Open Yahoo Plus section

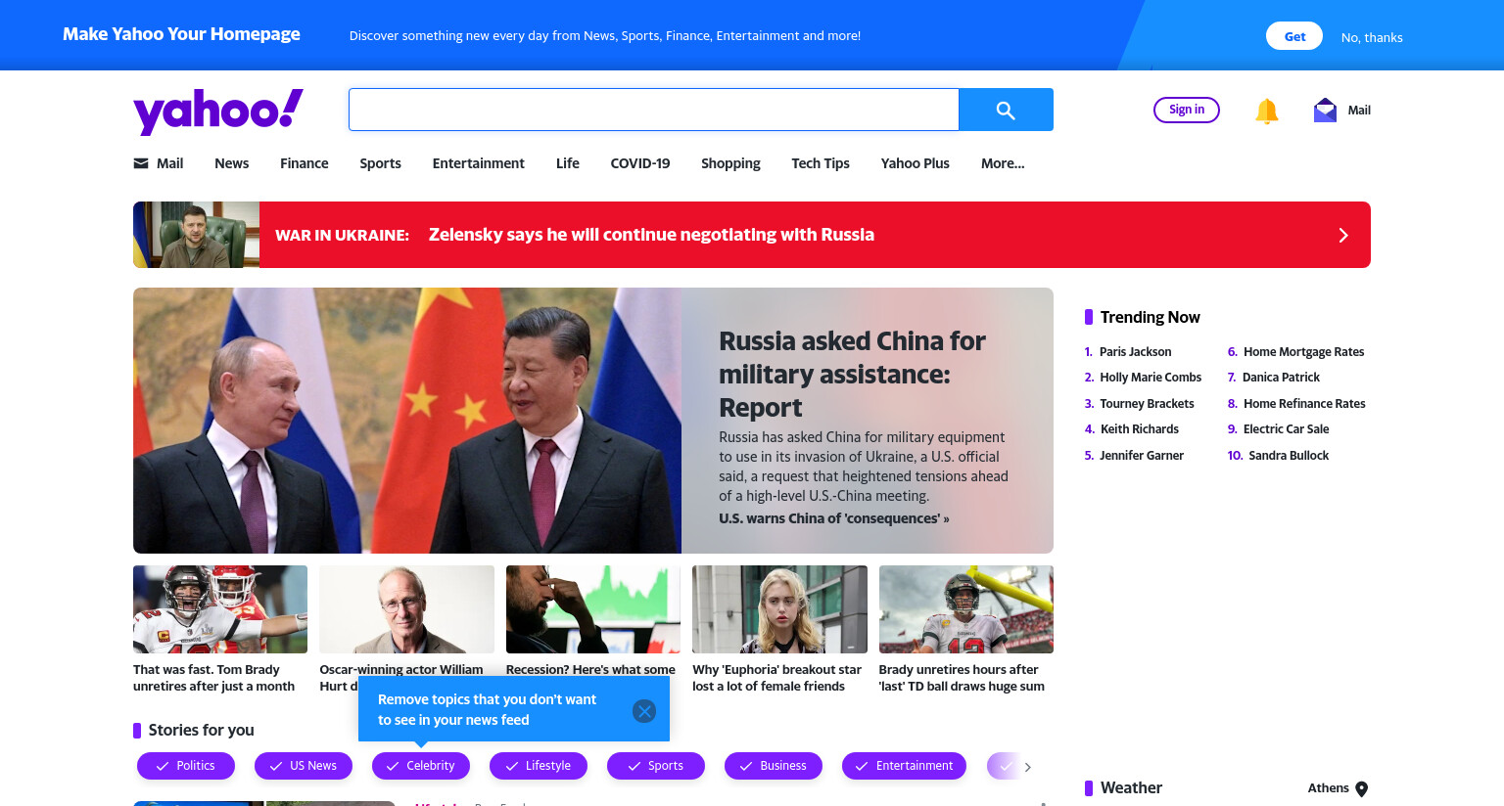[x=916, y=163]
